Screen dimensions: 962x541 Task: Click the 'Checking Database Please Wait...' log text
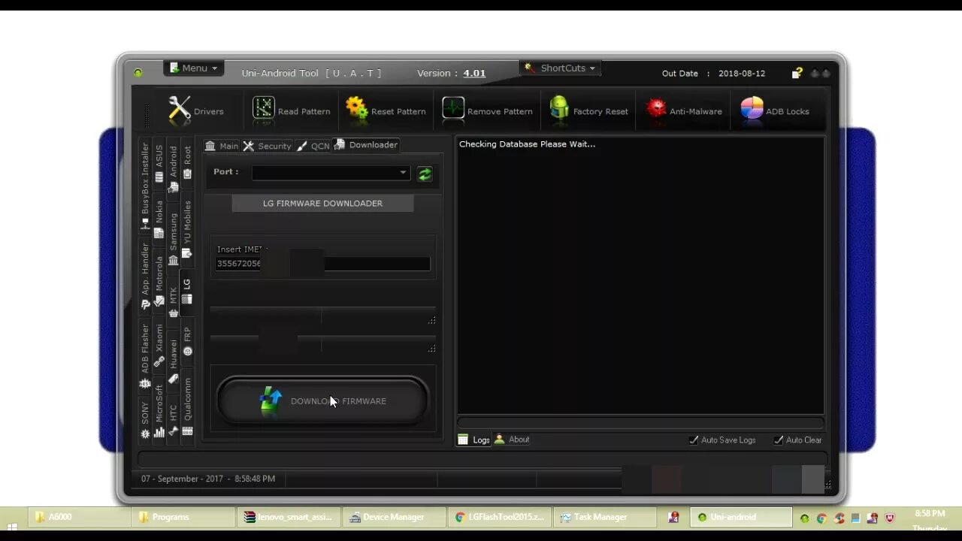[x=527, y=144]
